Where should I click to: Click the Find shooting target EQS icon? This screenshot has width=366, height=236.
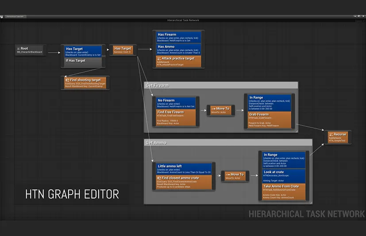[67, 80]
